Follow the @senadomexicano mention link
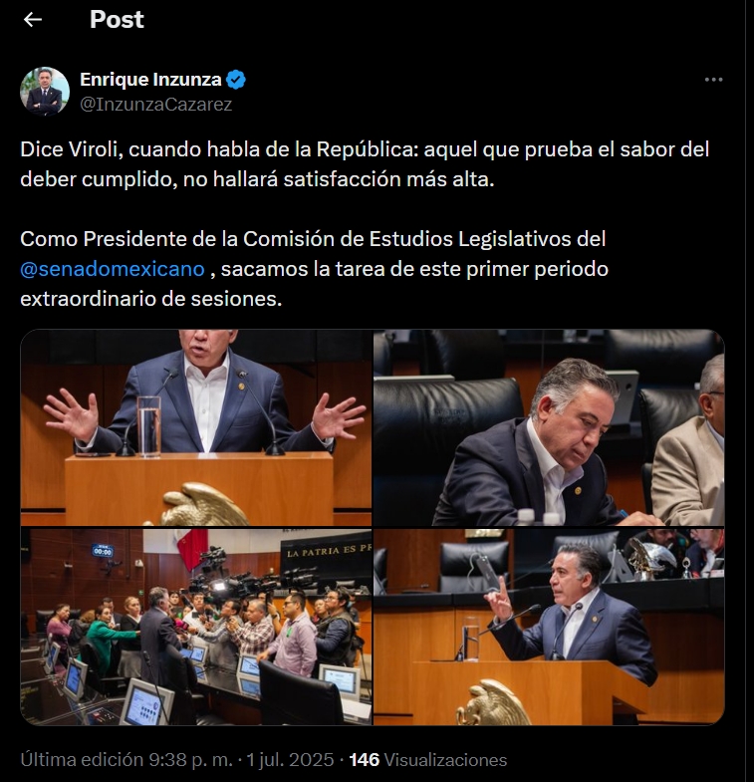Screen dimensions: 754x782 click(x=113, y=269)
